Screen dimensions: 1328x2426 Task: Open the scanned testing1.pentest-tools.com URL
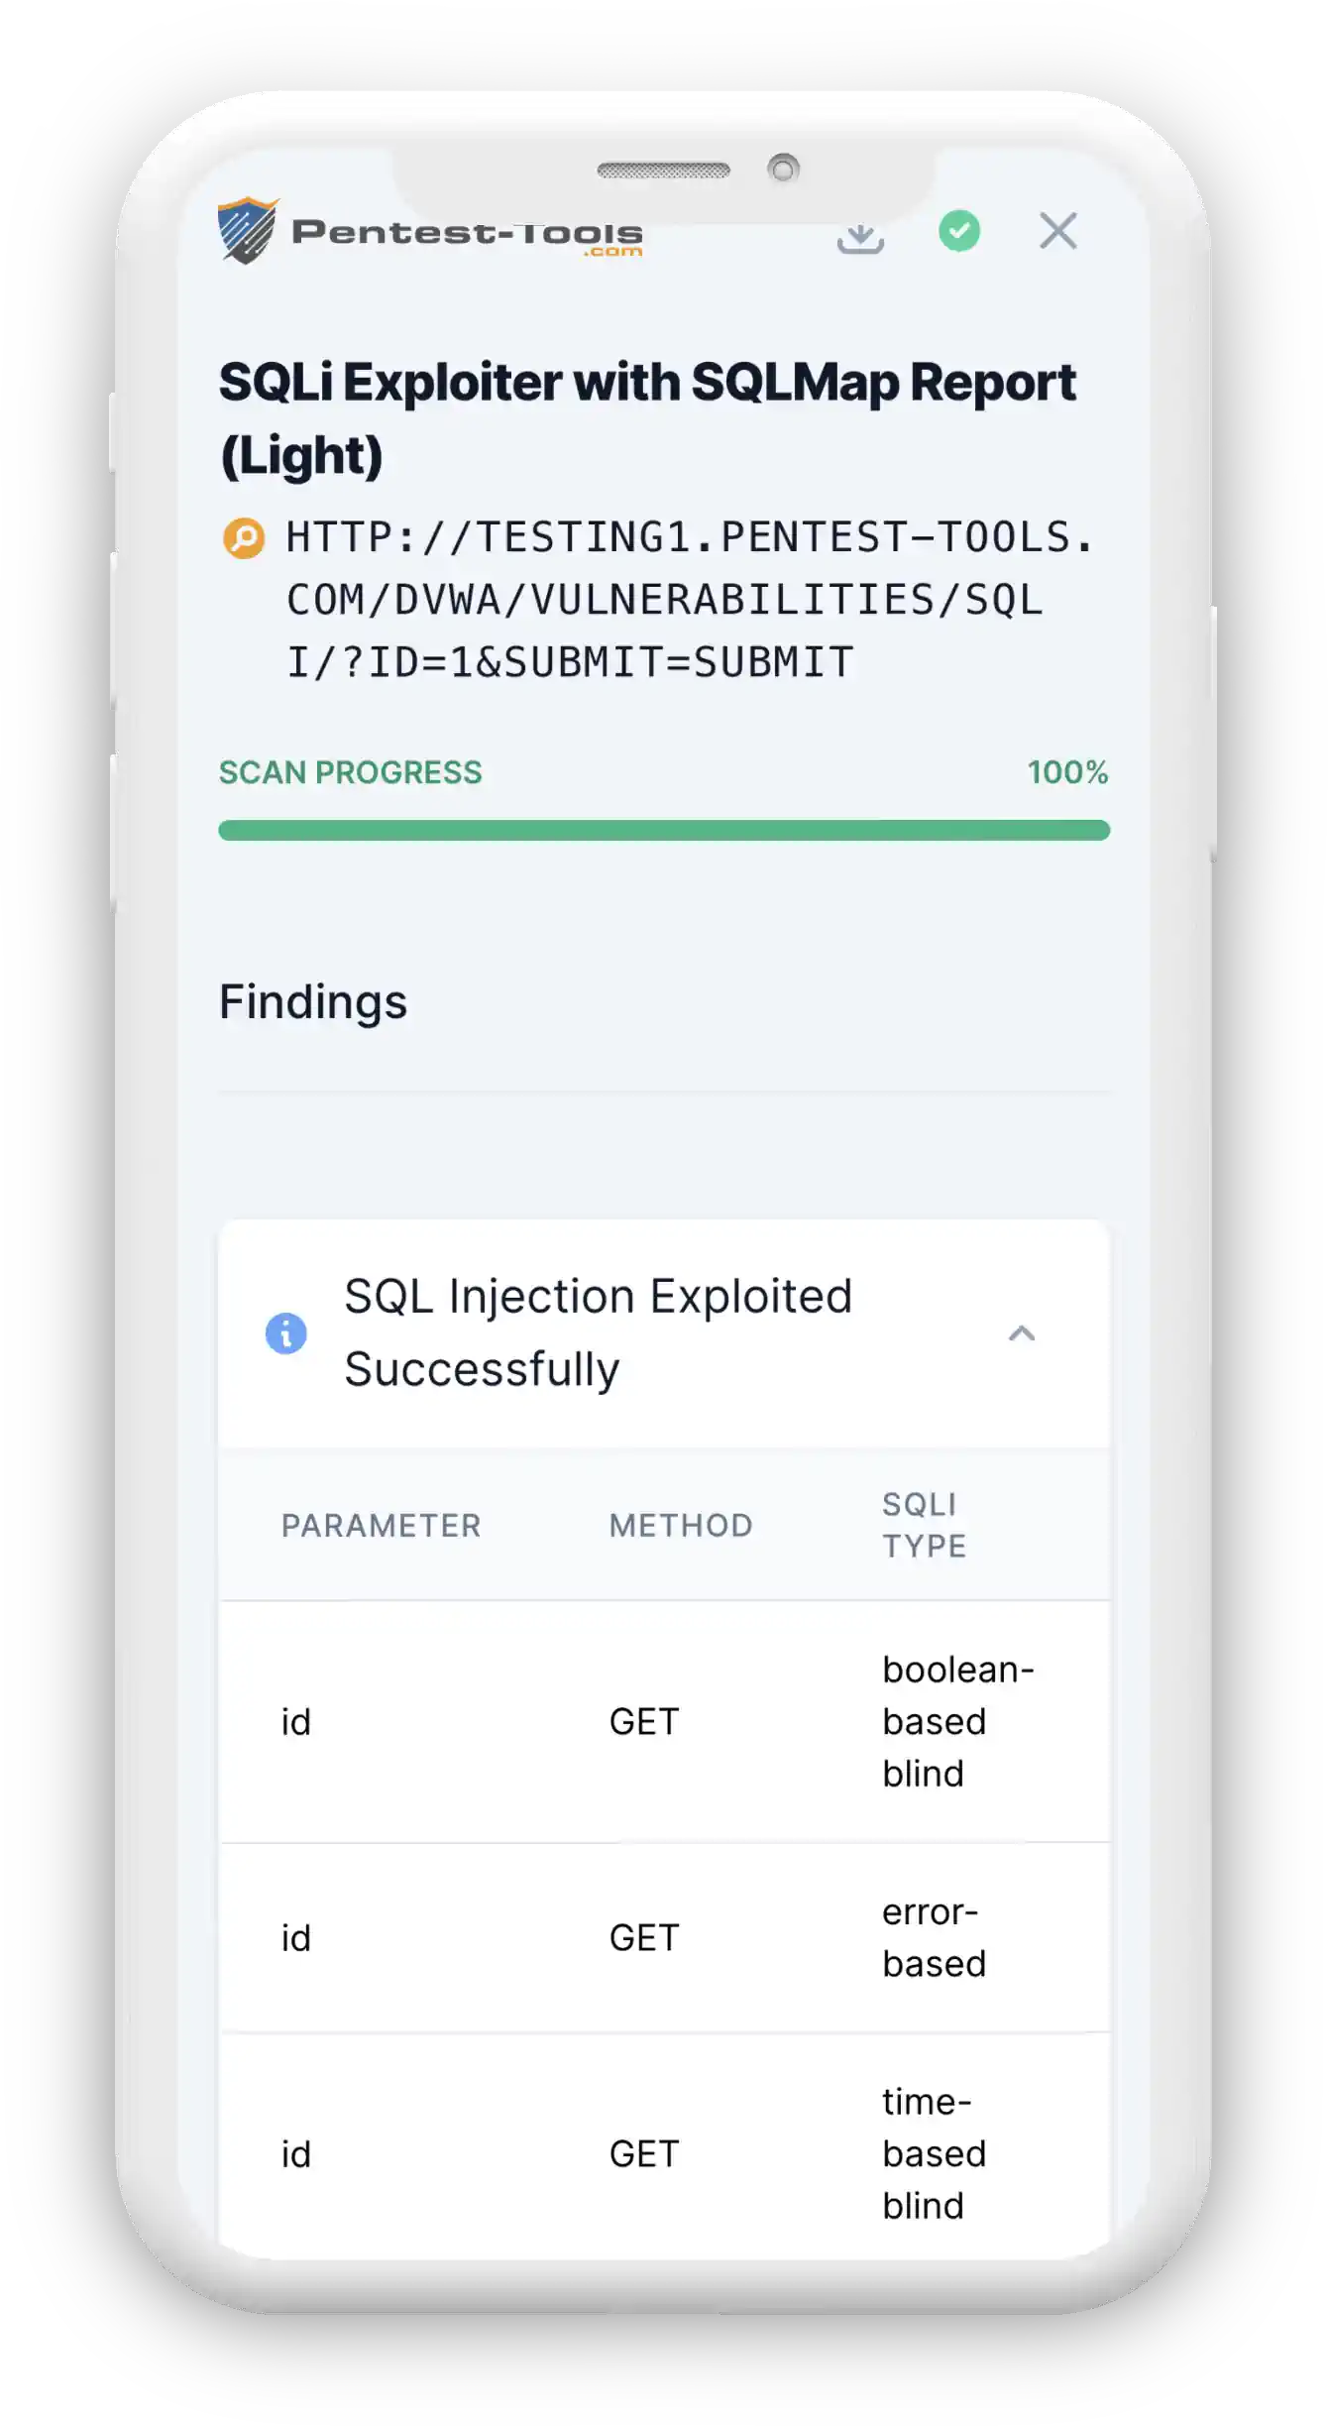[x=664, y=596]
